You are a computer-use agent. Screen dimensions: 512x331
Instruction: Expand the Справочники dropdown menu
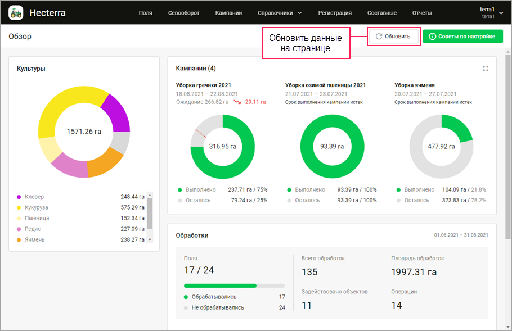coord(280,13)
